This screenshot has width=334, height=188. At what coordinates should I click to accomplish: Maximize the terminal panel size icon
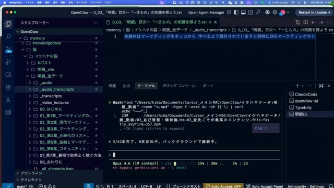point(321,86)
